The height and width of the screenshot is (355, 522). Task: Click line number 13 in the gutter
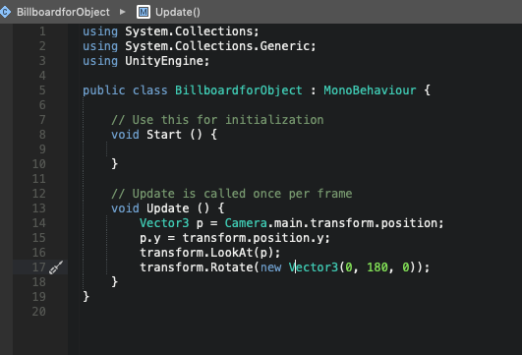[x=39, y=208]
